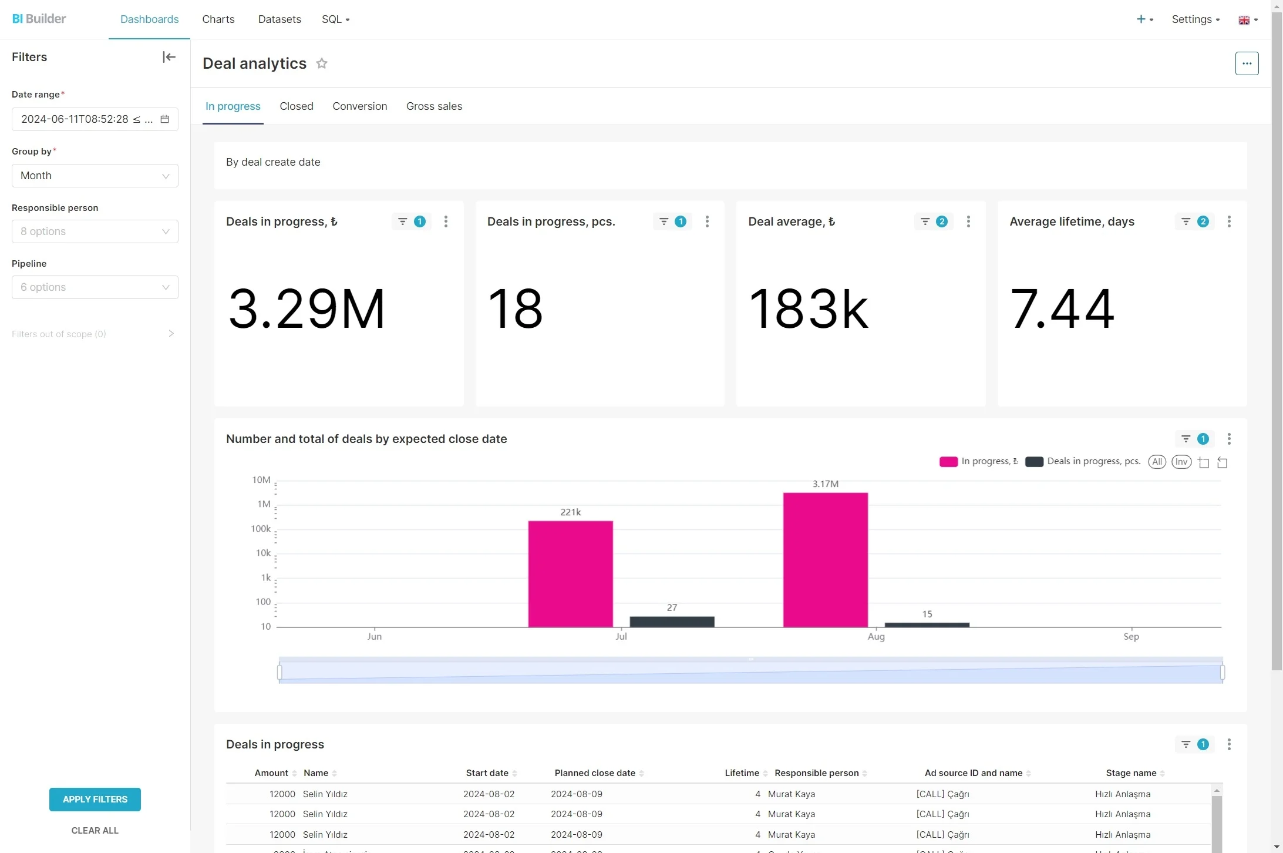Expand the Responsible person options dropdown

pyautogui.click(x=95, y=231)
